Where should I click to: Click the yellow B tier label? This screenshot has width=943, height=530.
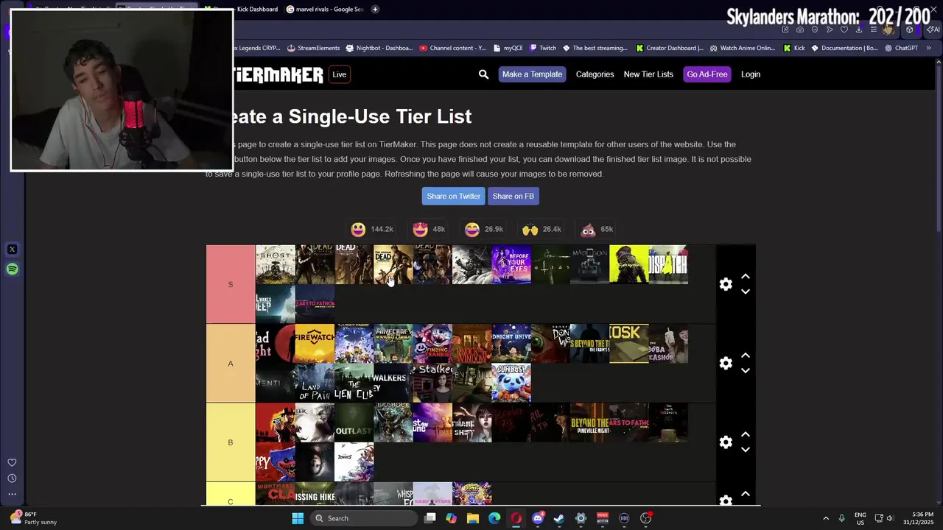pos(231,442)
